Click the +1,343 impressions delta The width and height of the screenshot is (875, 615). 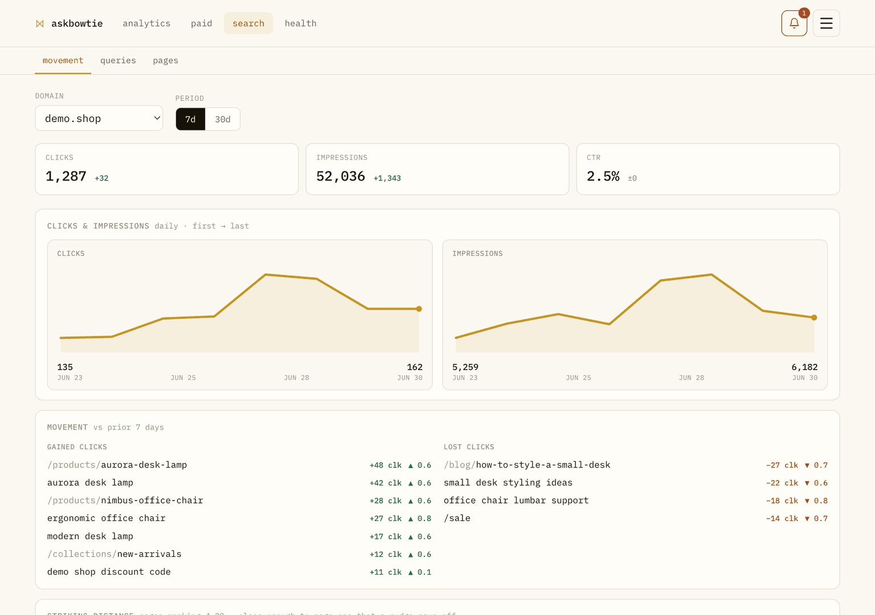(x=387, y=178)
